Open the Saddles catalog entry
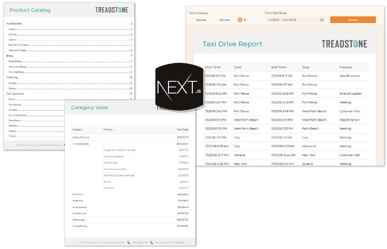The width and height of the screenshot is (387, 249). (x=36, y=126)
